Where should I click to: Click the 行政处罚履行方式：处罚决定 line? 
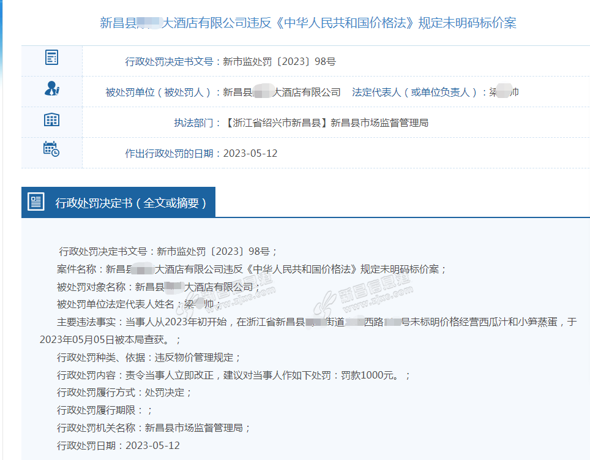point(124,393)
